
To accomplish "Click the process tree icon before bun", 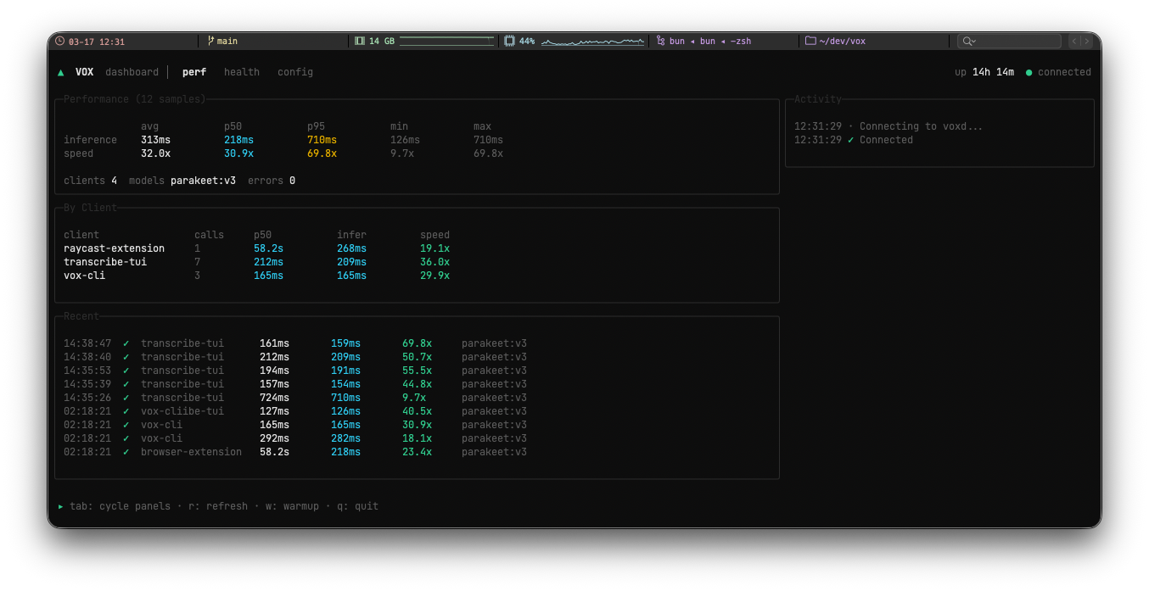I will click(x=660, y=41).
